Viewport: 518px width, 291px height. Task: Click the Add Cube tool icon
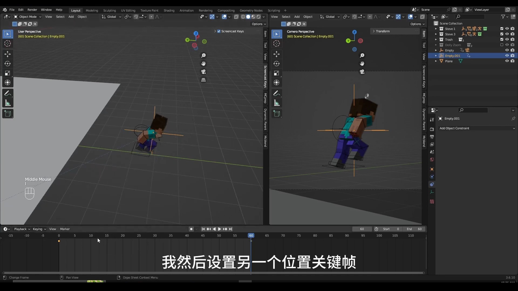[x=8, y=114]
